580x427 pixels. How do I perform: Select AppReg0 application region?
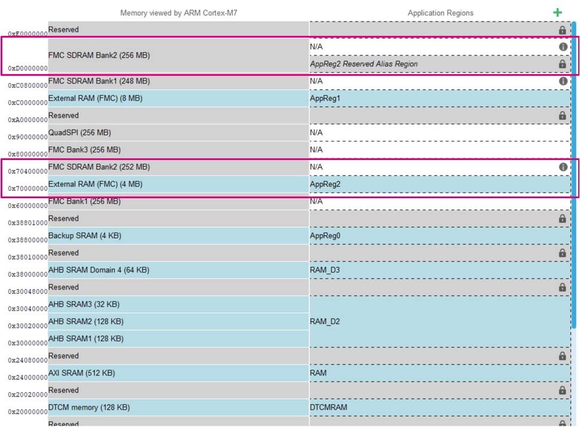click(x=440, y=236)
